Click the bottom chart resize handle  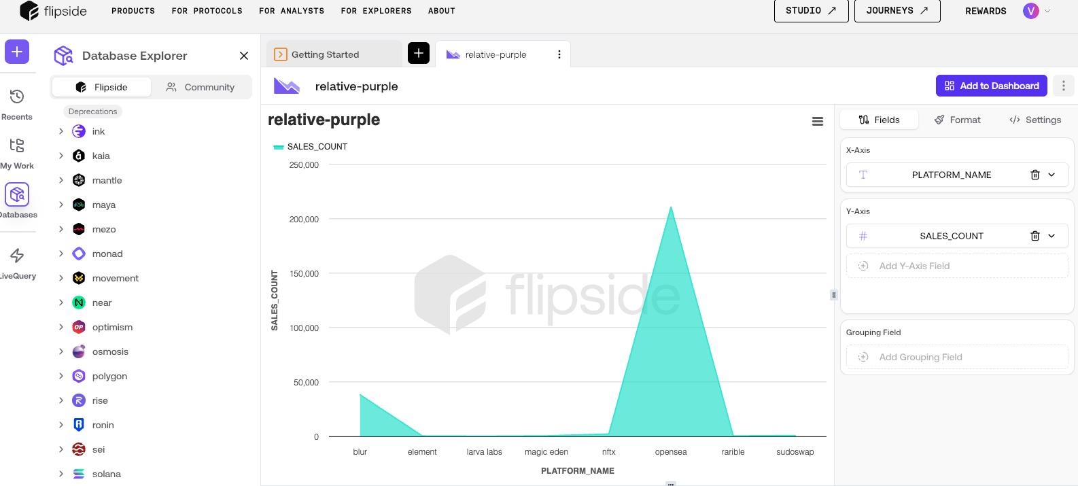pos(671,483)
